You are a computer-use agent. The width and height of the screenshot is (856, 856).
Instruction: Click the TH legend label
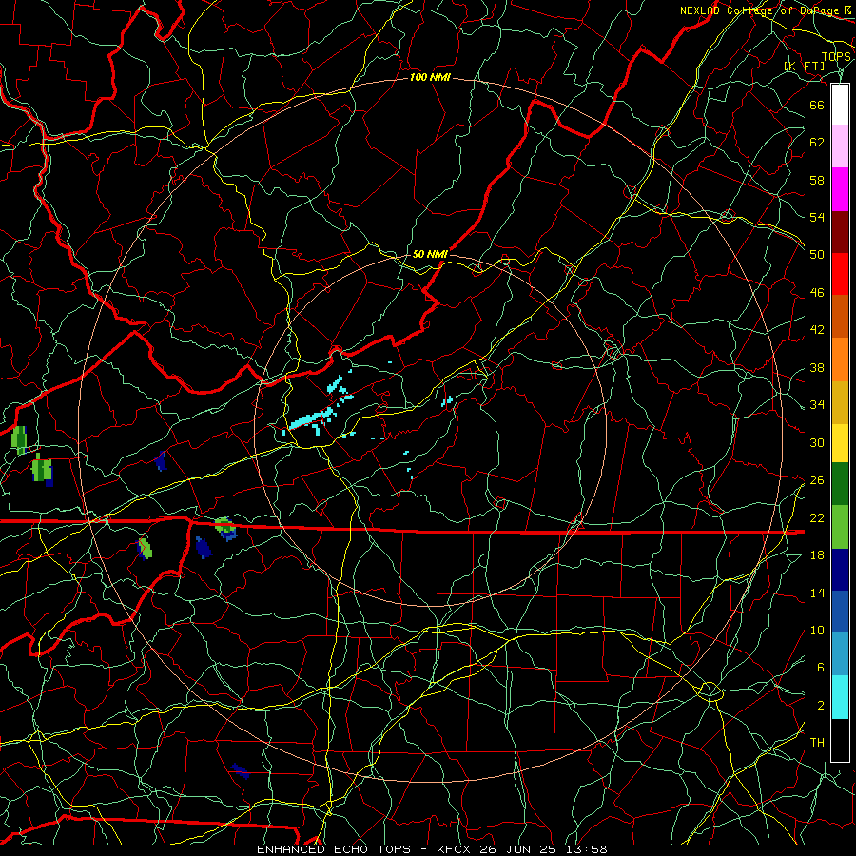(x=817, y=743)
